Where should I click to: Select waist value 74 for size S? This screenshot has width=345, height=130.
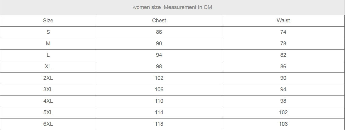pyautogui.click(x=283, y=32)
